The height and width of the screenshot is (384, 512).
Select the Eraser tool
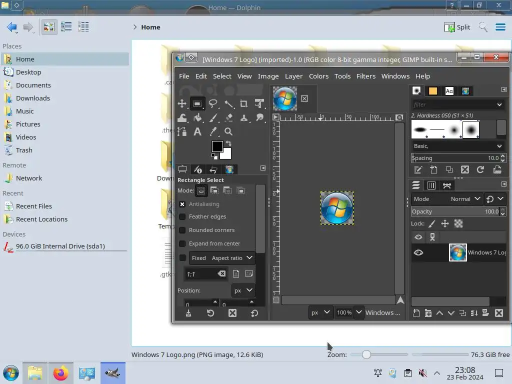tap(228, 118)
